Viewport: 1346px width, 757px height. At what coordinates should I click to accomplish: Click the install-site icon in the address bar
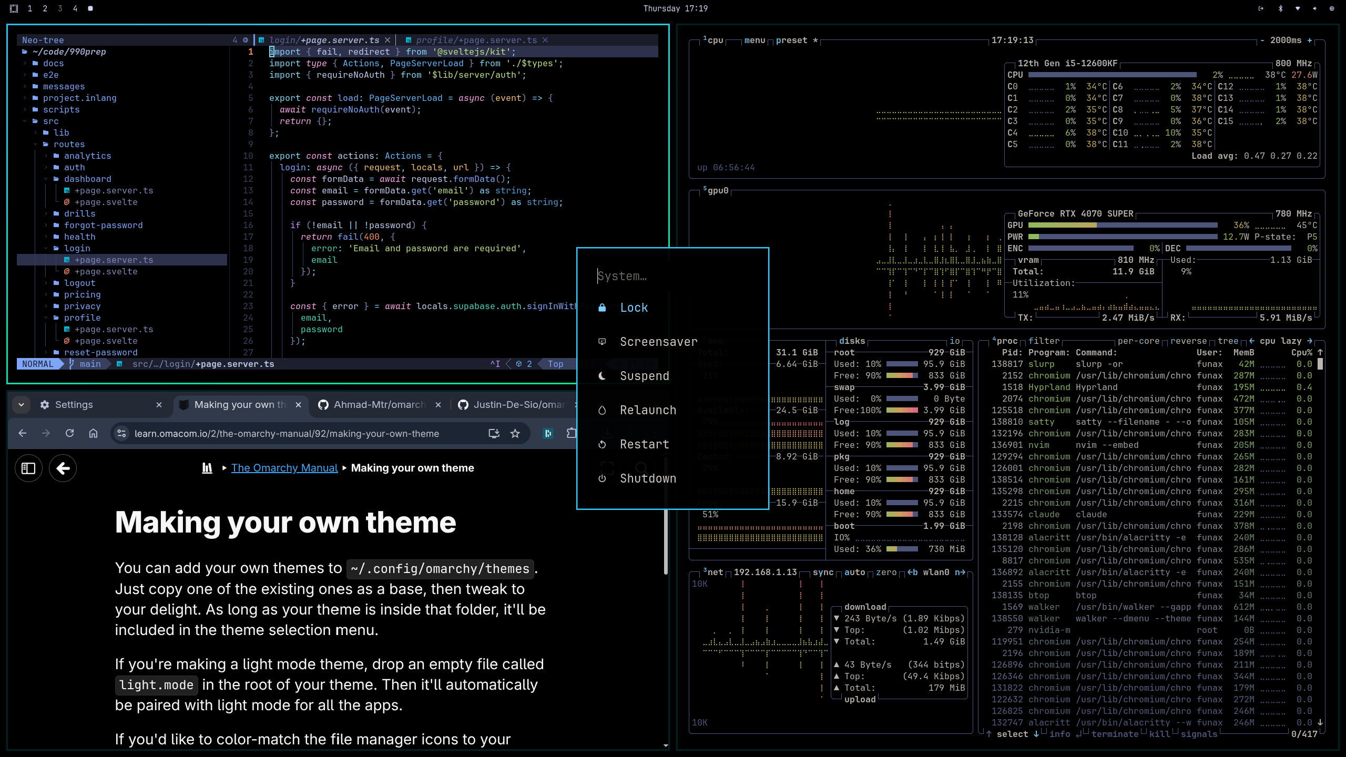tap(493, 434)
